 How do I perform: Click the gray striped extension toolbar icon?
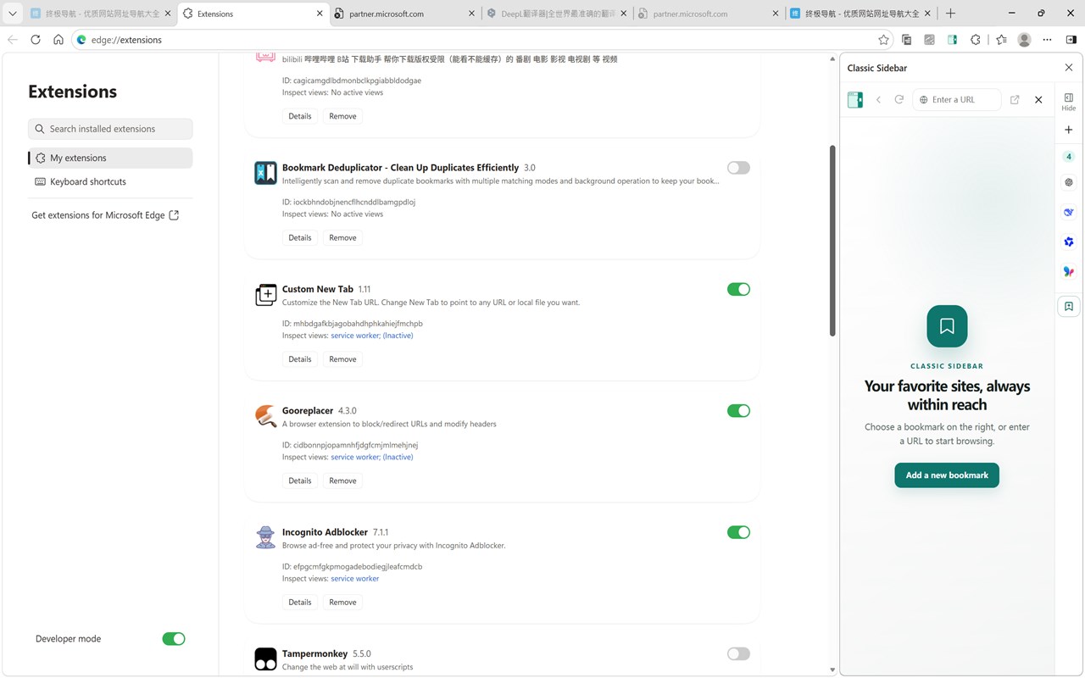coord(930,40)
